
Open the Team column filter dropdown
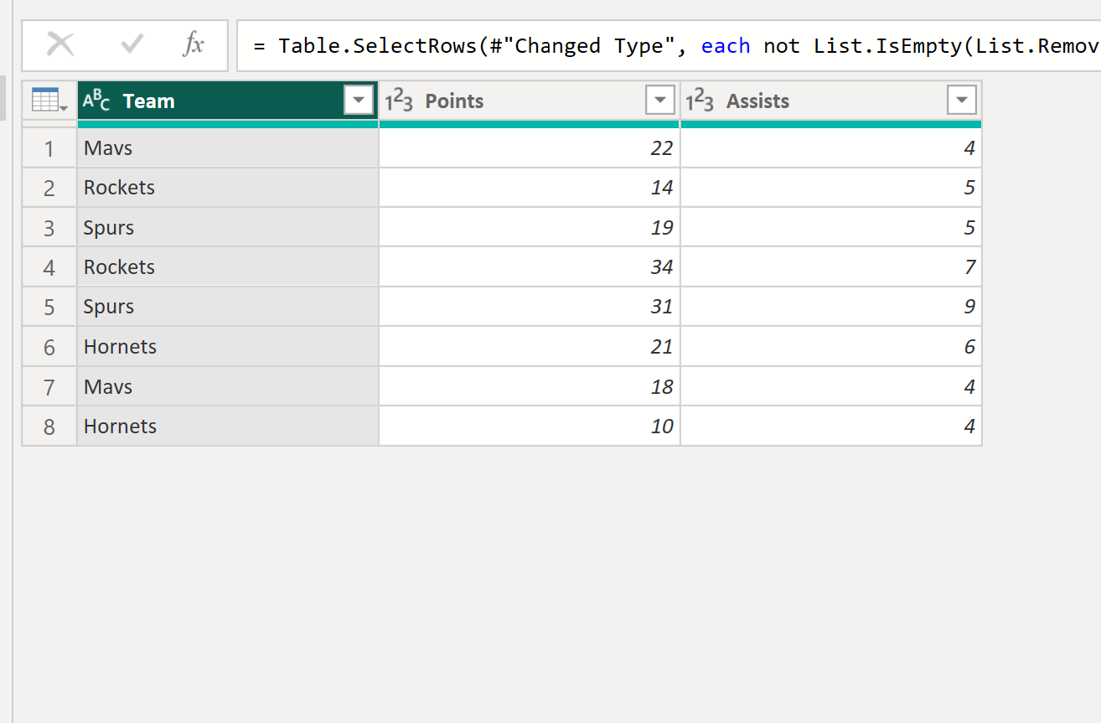click(359, 100)
